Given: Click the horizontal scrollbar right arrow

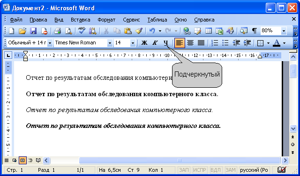Looking at the screenshot, I should (x=285, y=161).
